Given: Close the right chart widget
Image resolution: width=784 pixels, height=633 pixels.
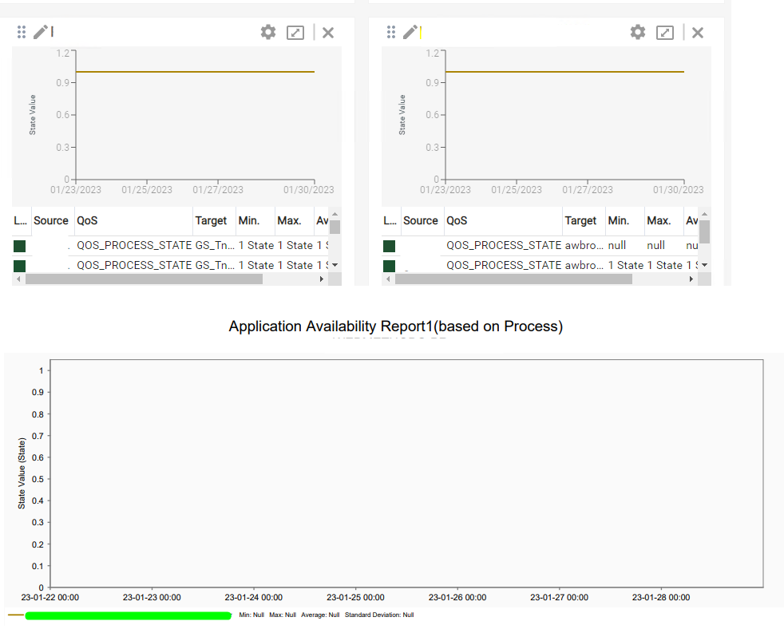Looking at the screenshot, I should [698, 32].
